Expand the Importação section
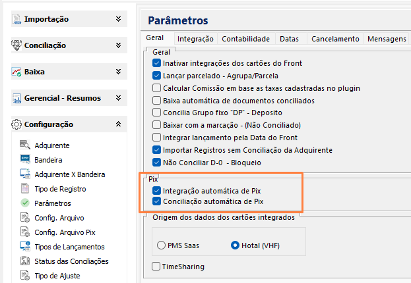 click(x=118, y=19)
